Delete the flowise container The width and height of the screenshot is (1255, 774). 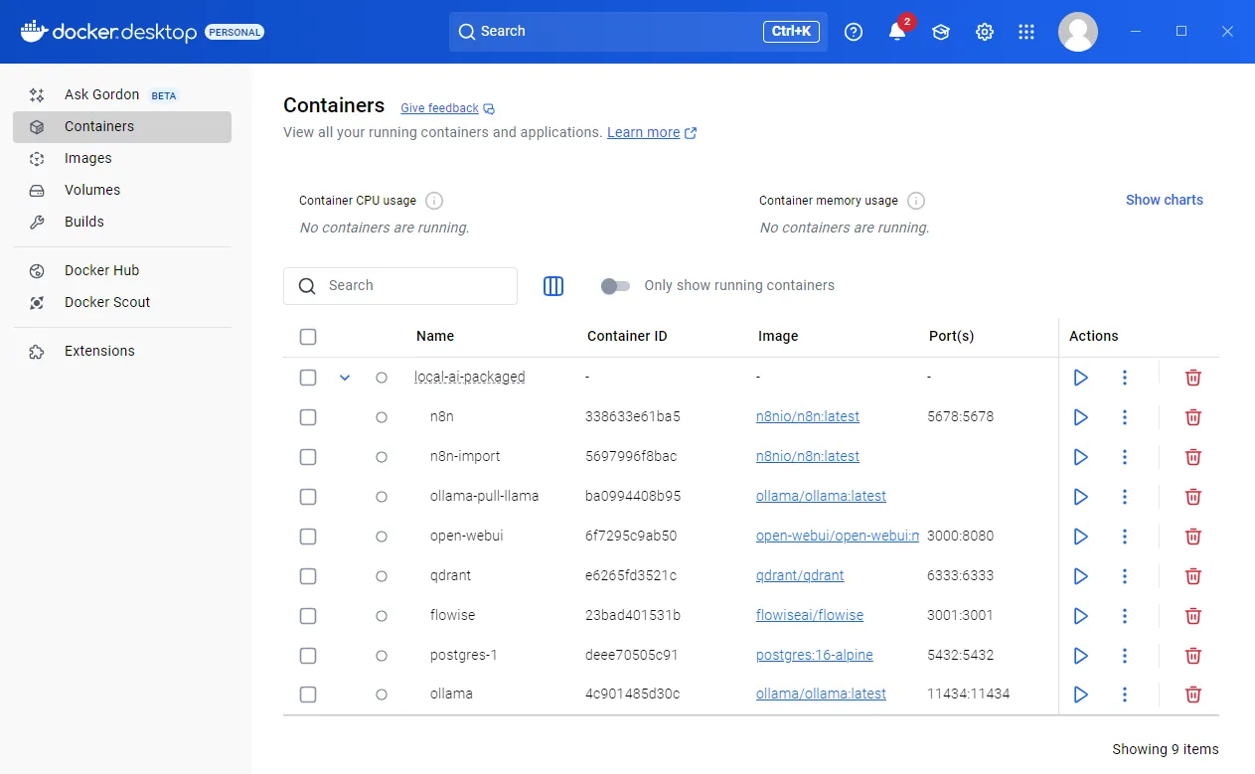click(1192, 615)
